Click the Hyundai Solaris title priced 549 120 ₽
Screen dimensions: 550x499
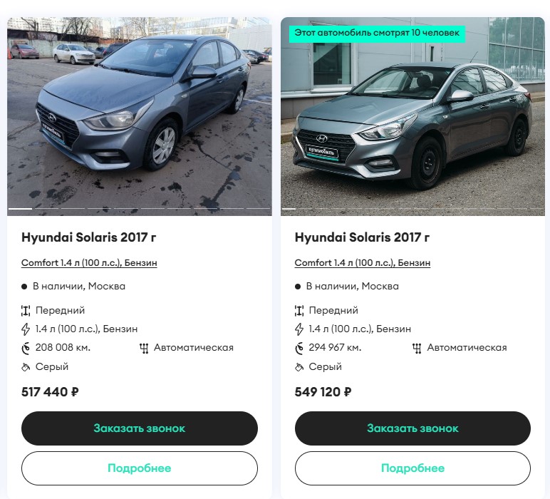coord(362,237)
